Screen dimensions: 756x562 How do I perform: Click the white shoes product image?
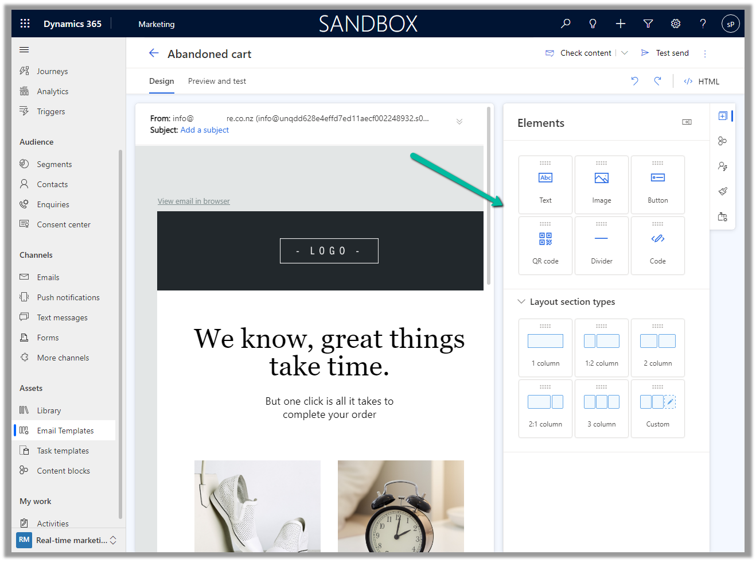[x=258, y=506]
